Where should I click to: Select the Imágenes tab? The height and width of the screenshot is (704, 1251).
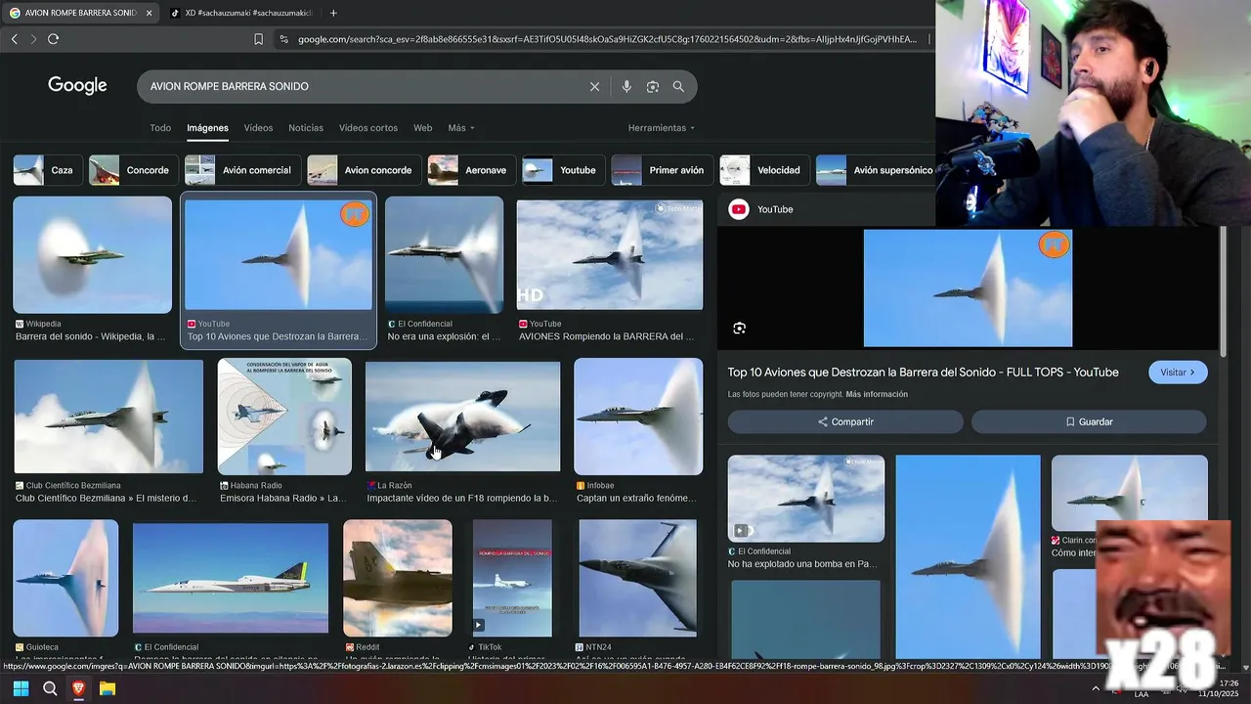point(207,128)
